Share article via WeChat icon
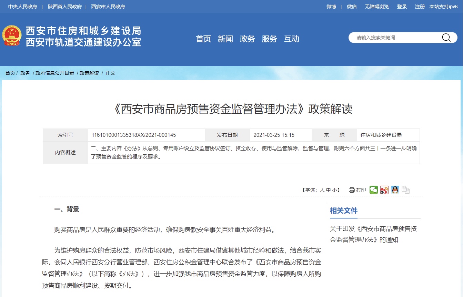 [374, 190]
